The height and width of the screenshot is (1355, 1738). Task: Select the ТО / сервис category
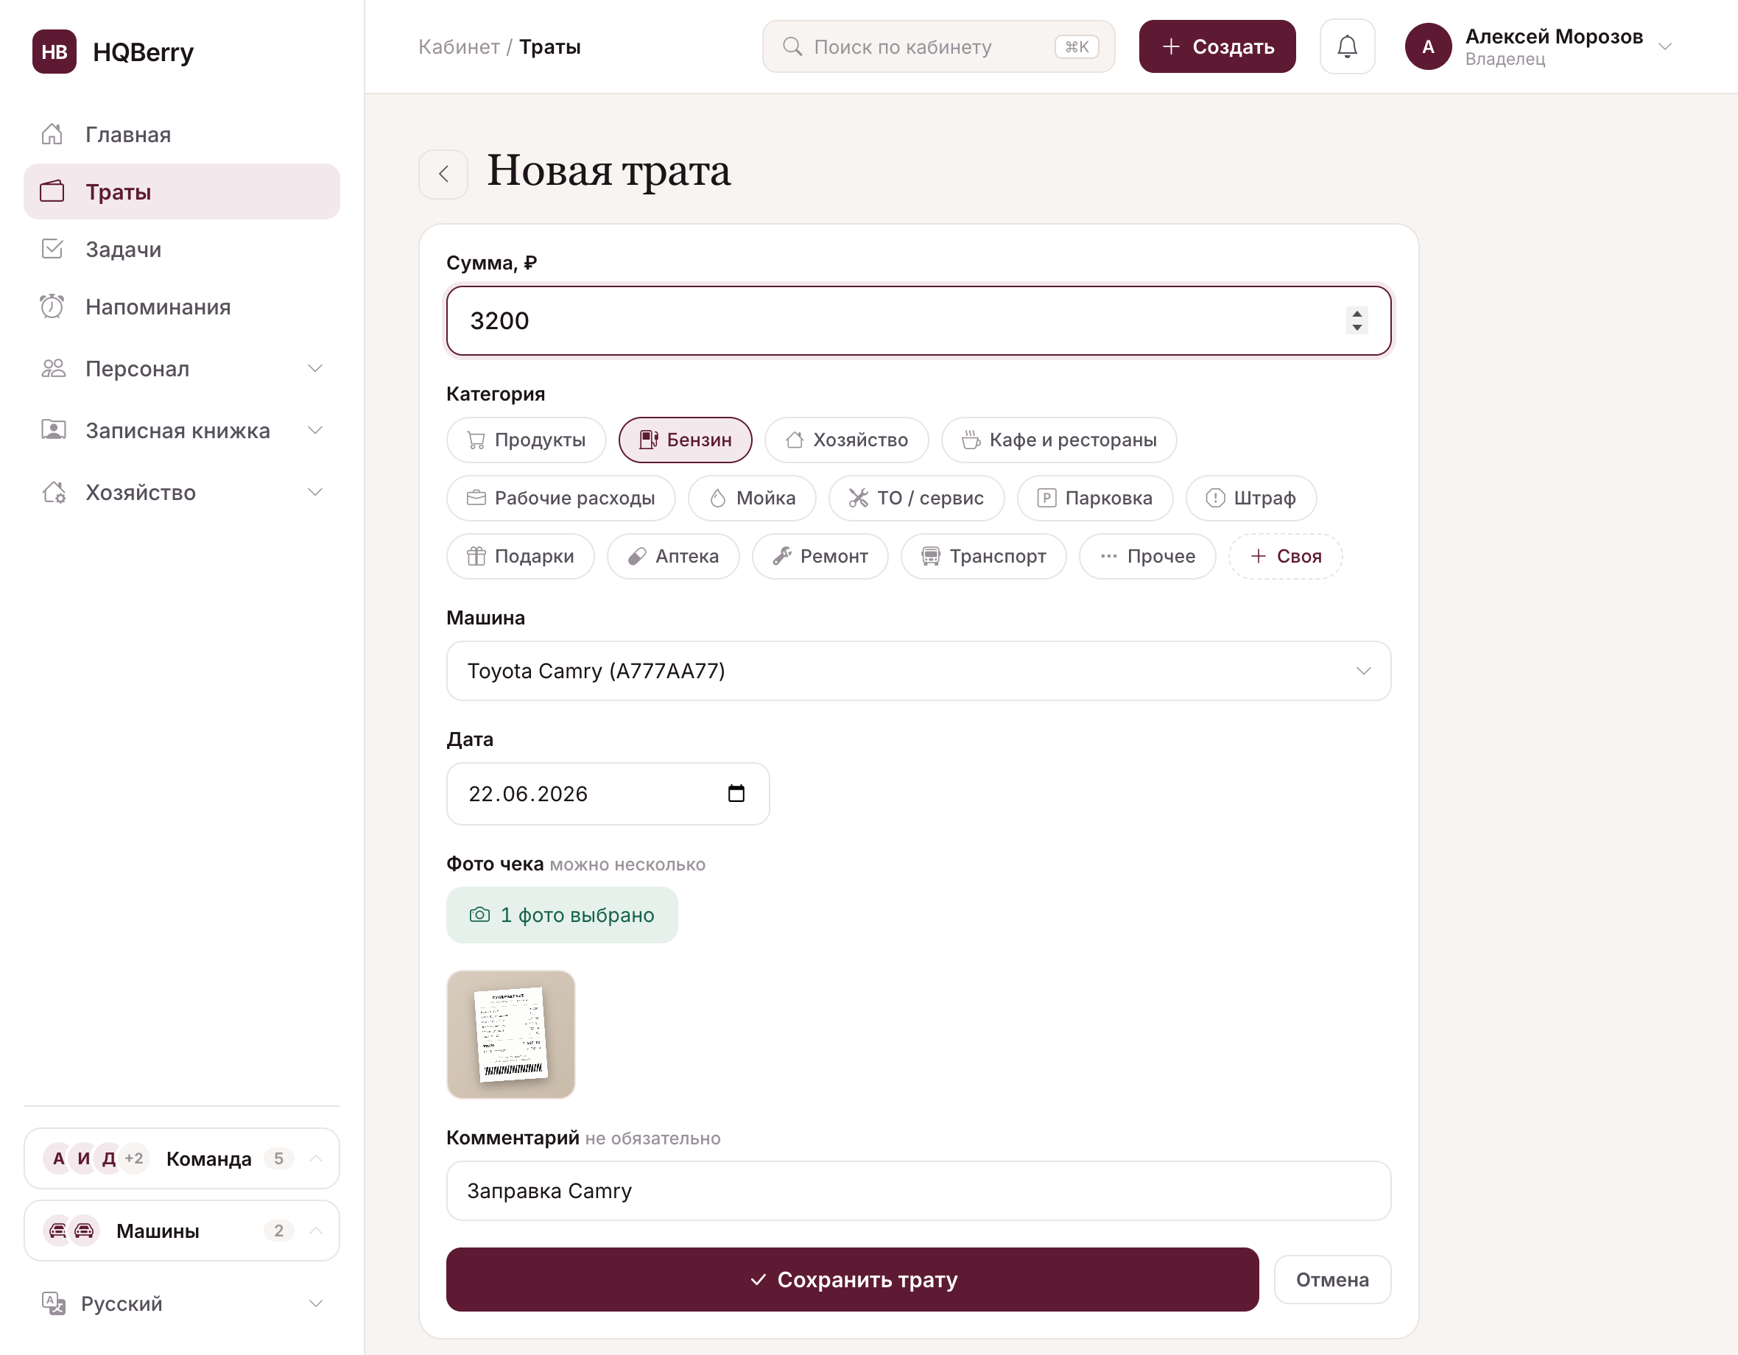pos(916,498)
